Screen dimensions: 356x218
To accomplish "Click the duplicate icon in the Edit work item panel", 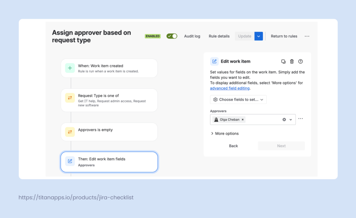I will [283, 61].
